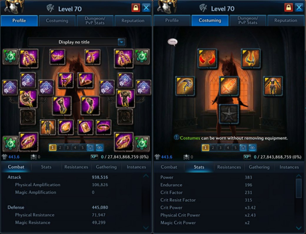
Task: Click the save preset disk icon in Profile
Action: pos(90,148)
